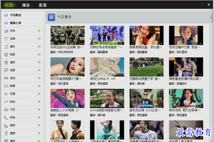Open the 游戏王ZEXAL II 105 thumbnail
The width and height of the screenshot is (214, 142).
[x=107, y=67]
